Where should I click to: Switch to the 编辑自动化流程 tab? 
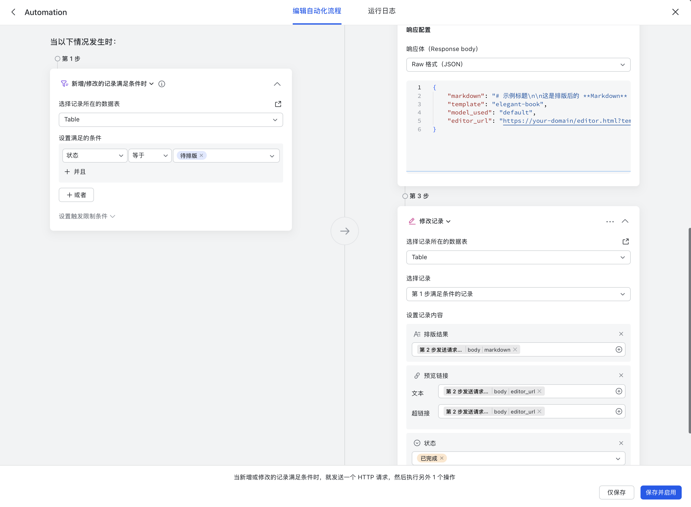[x=317, y=11]
